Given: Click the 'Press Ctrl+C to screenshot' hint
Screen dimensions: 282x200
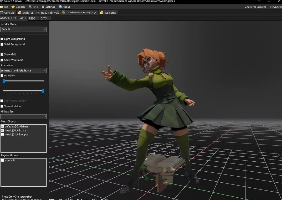Looking at the screenshot, I should pos(17,197).
